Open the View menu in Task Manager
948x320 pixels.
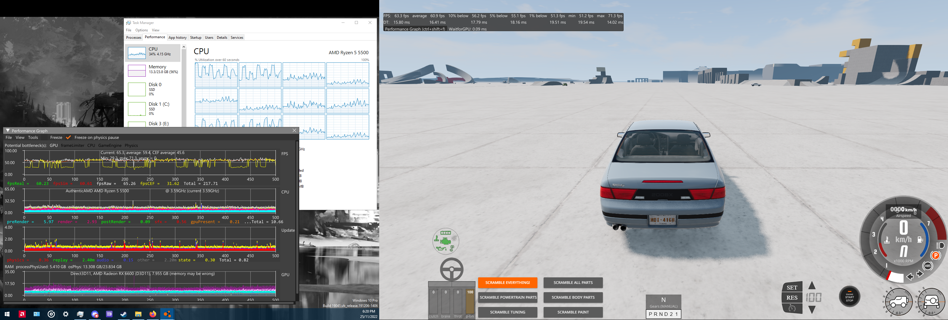156,30
